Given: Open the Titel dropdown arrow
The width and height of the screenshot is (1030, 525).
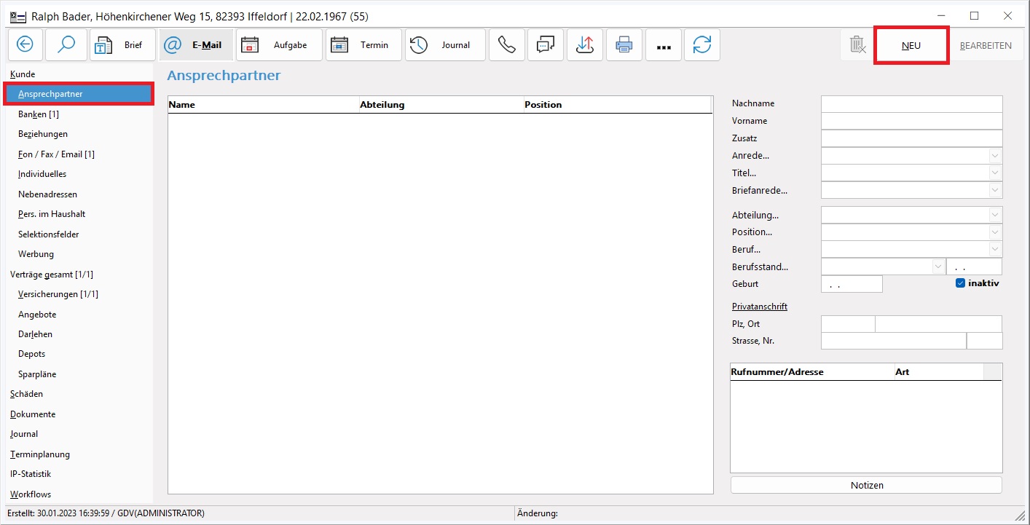Looking at the screenshot, I should tap(995, 173).
